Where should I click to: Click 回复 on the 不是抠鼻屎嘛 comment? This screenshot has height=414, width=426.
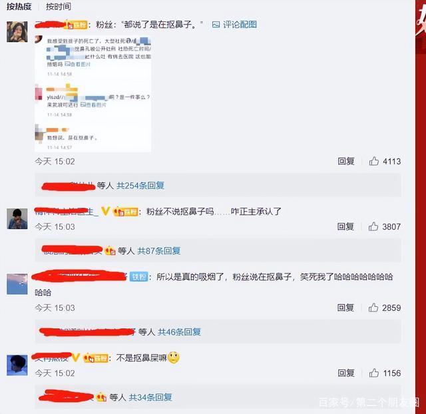[346, 373]
